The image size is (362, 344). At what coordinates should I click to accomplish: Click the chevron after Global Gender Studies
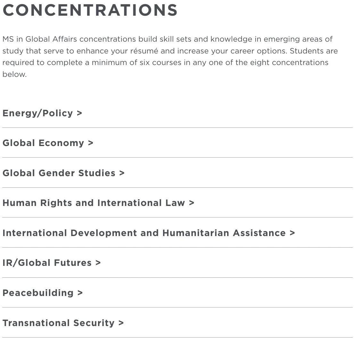[x=122, y=173]
